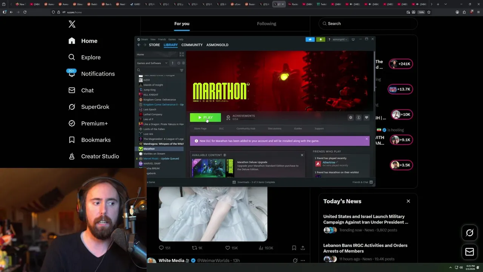
Task: Open Marathon Deluxe Upgrade thumbnail
Action: 212,168
